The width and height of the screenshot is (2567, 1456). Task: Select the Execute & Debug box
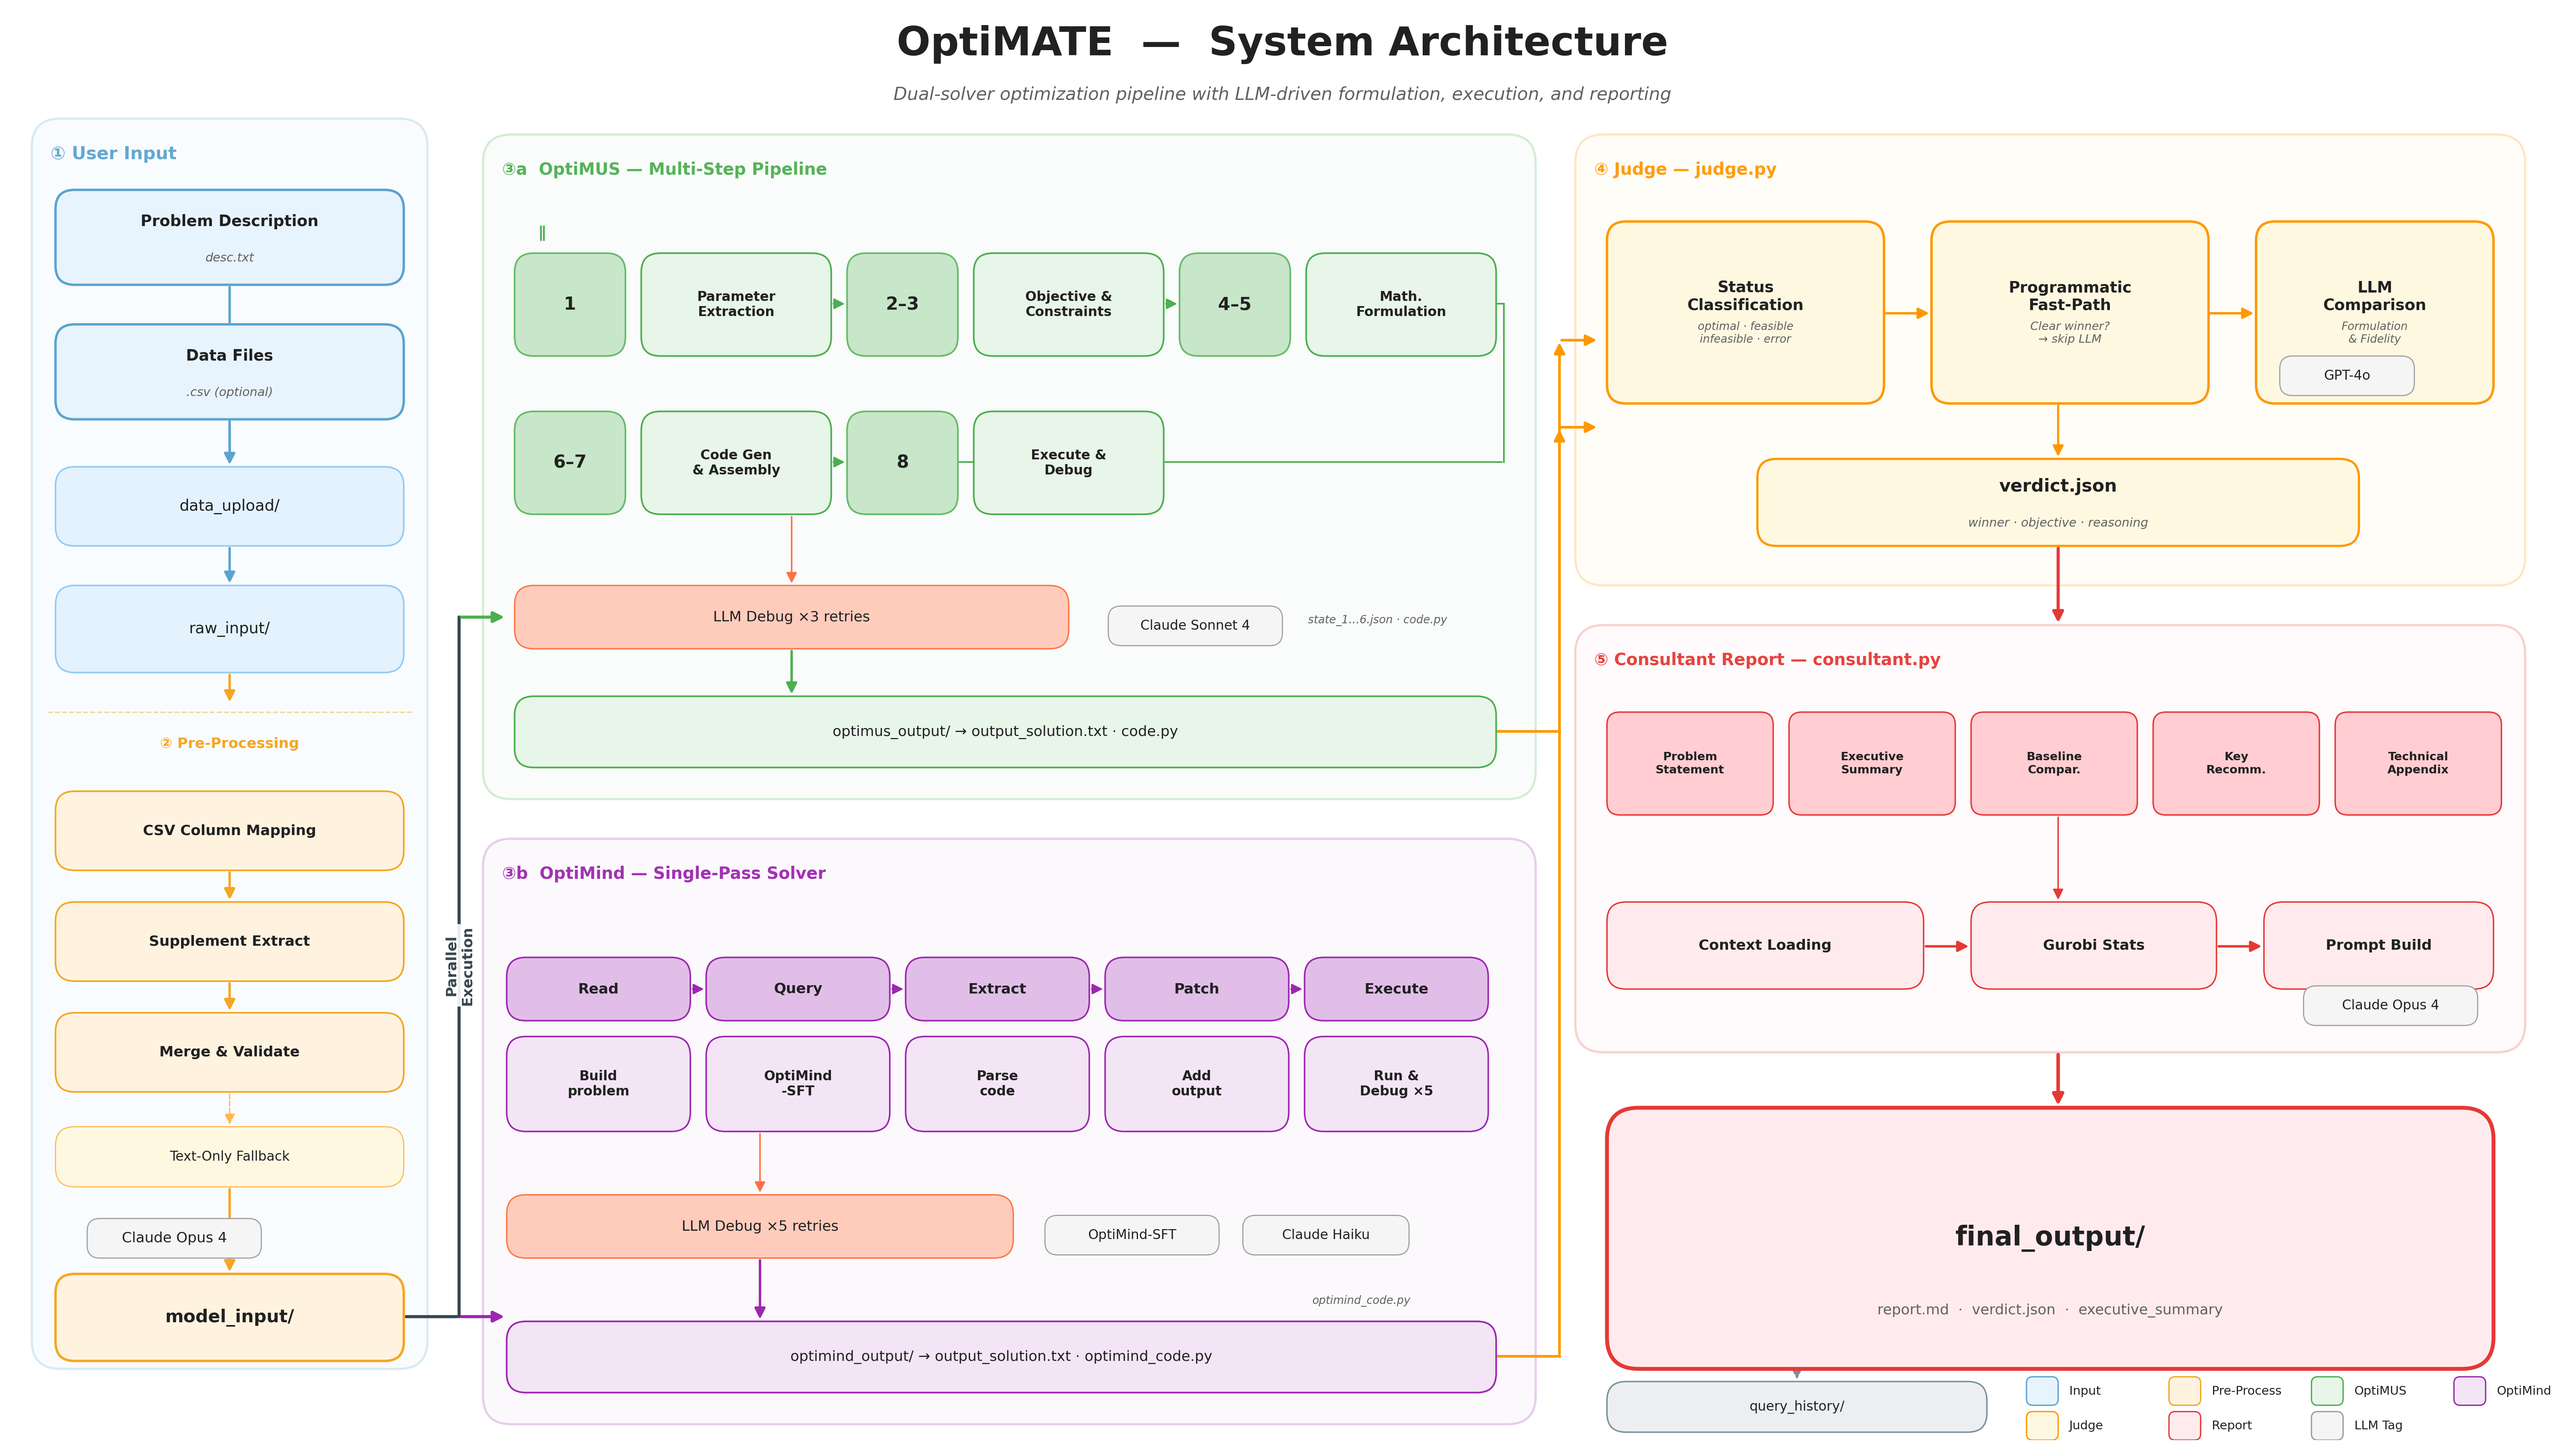tap(1068, 463)
